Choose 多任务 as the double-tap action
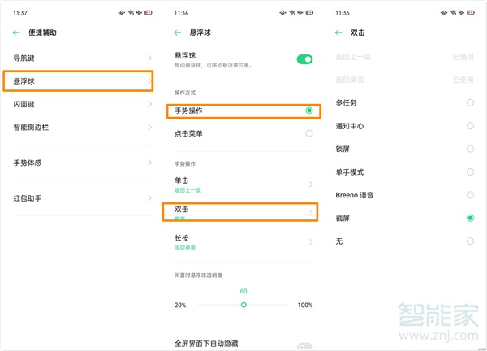 [x=470, y=103]
